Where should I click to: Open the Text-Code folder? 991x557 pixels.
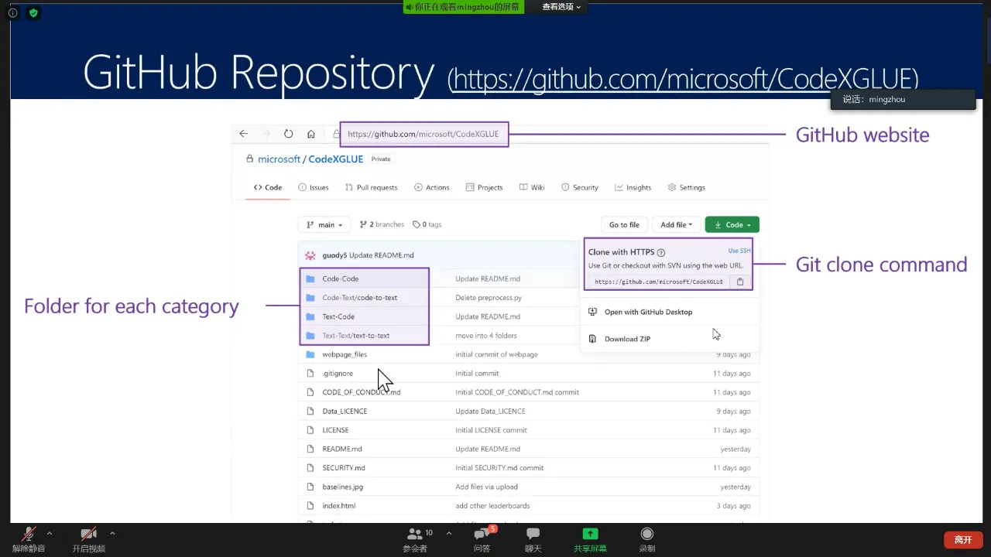pos(338,316)
